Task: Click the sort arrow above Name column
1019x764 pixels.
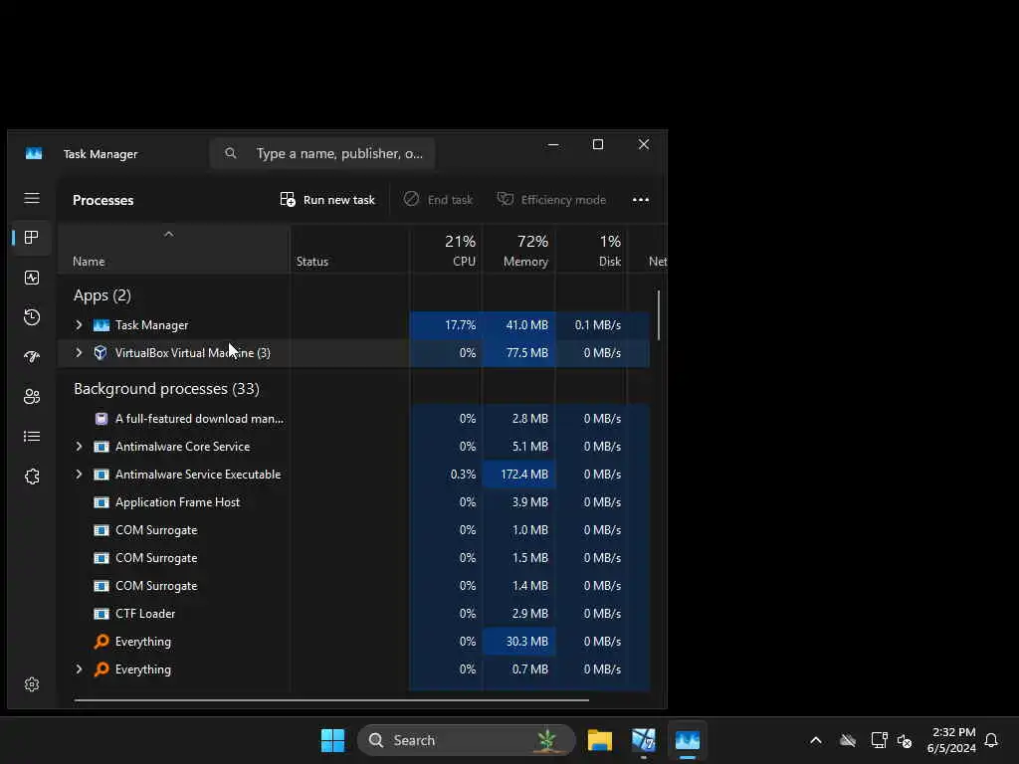Action: coord(169,234)
